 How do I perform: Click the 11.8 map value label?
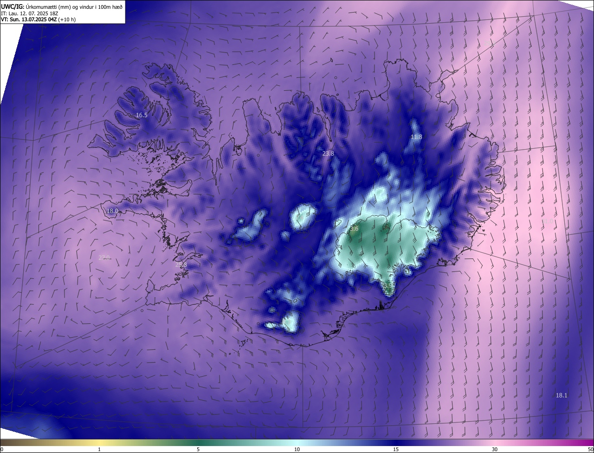[x=416, y=137]
